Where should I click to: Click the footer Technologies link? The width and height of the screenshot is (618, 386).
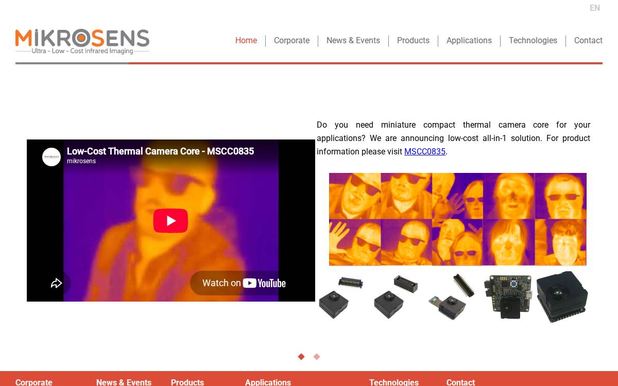(394, 382)
